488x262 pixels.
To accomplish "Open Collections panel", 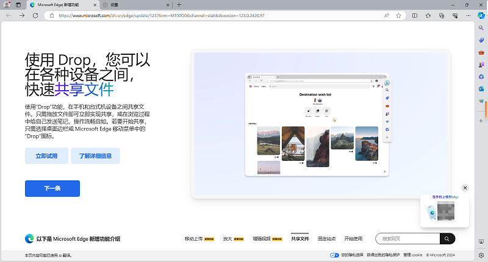I will pyautogui.click(x=442, y=16).
